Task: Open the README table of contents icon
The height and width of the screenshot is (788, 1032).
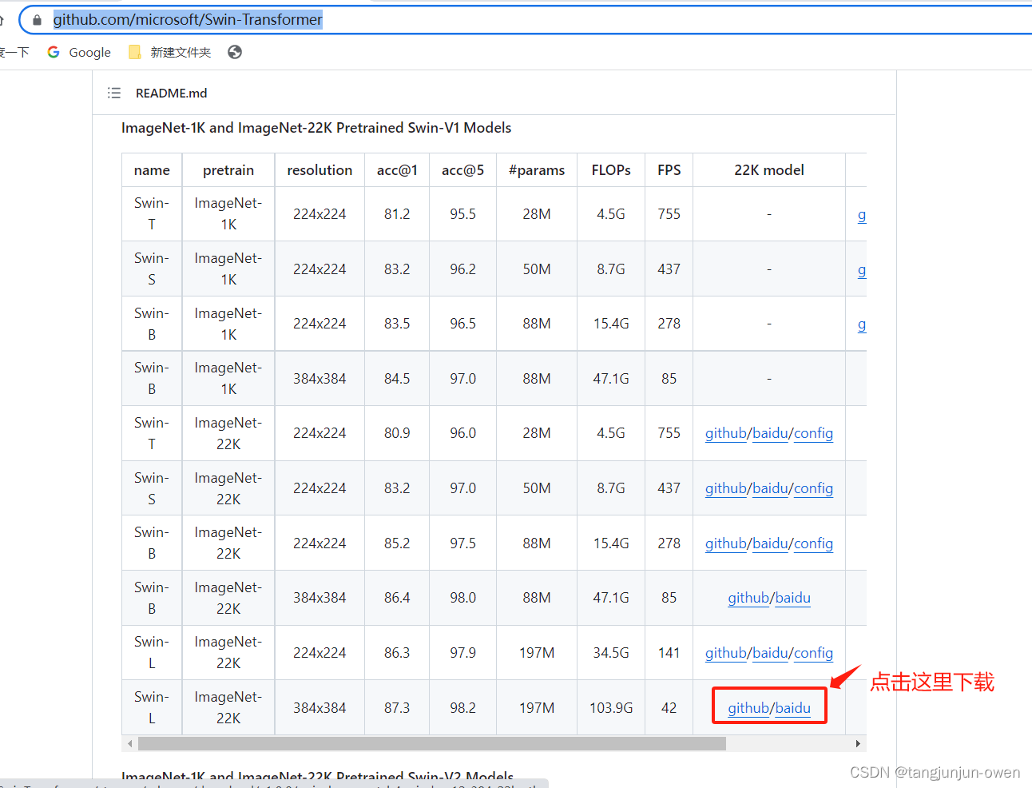Action: (x=114, y=94)
